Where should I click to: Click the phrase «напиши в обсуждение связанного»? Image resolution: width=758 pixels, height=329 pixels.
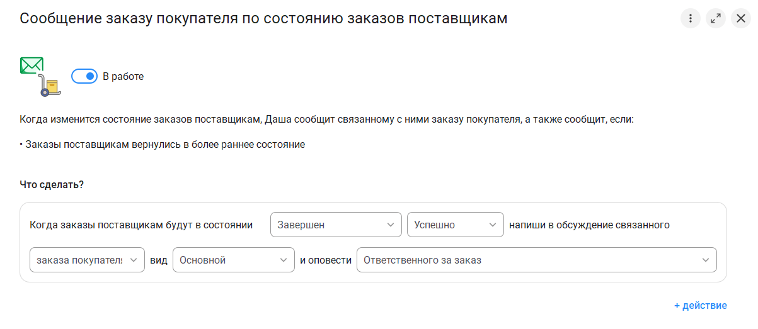(x=589, y=225)
